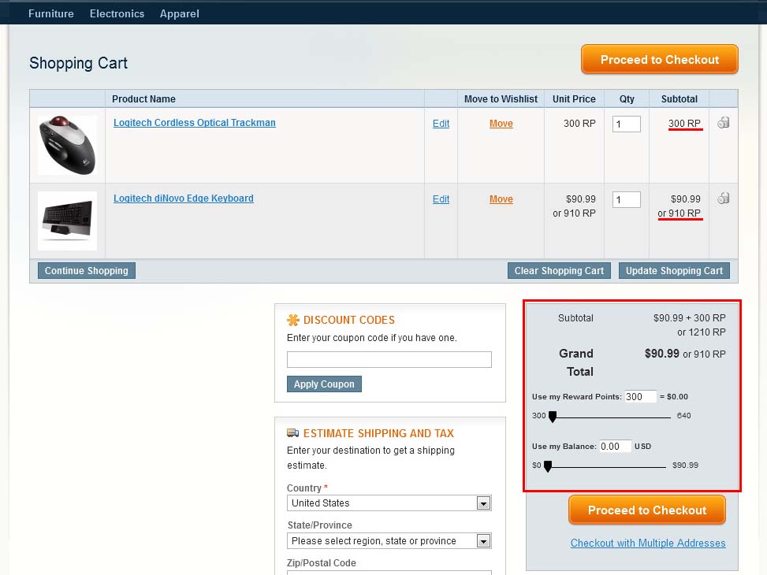Screen dimensions: 767x575
Task: Focus the Use my Balance field
Action: point(615,446)
